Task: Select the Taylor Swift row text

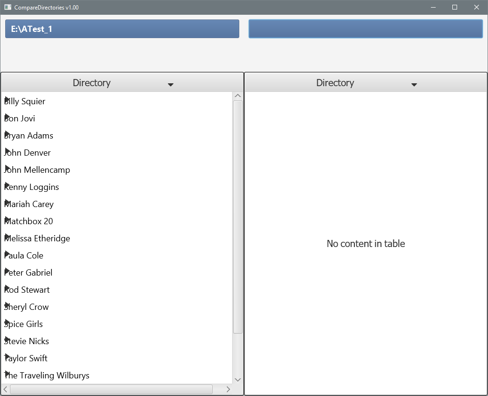Action: (26, 358)
